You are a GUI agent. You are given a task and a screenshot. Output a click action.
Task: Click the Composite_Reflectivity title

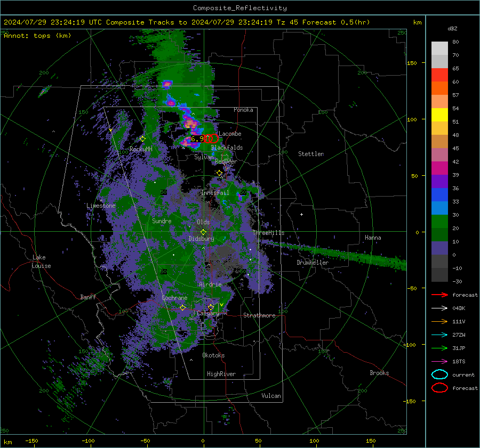239,8
